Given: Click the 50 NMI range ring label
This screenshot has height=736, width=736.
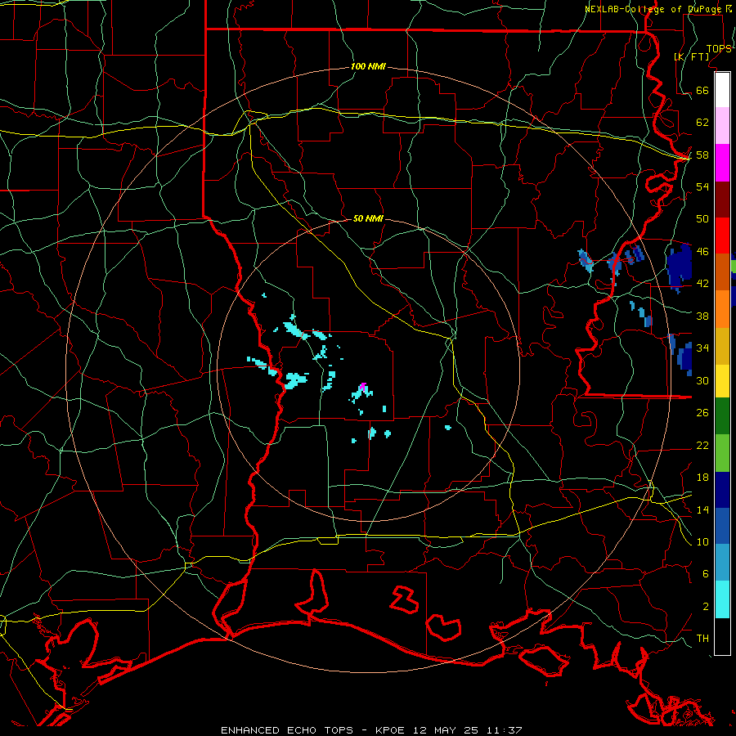Looking at the screenshot, I should click(x=368, y=218).
